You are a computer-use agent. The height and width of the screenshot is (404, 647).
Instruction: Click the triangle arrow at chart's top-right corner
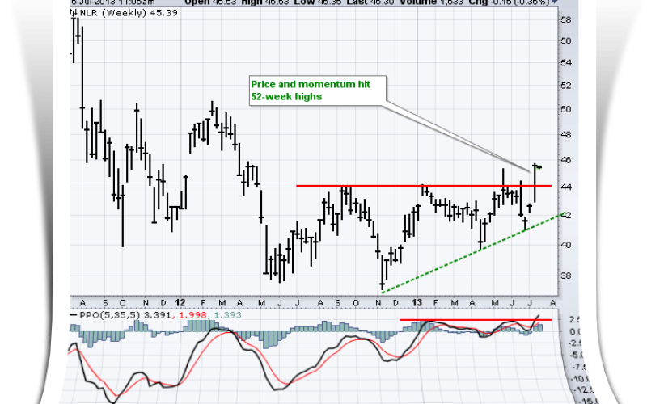tap(554, 2)
